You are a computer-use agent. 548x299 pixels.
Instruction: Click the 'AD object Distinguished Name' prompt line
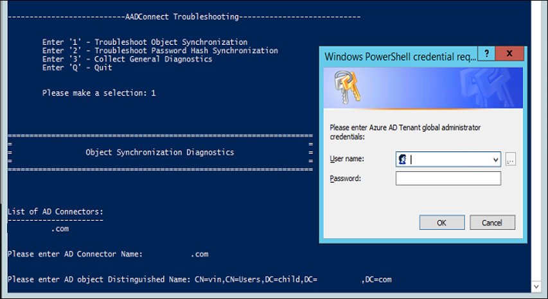pyautogui.click(x=200, y=280)
